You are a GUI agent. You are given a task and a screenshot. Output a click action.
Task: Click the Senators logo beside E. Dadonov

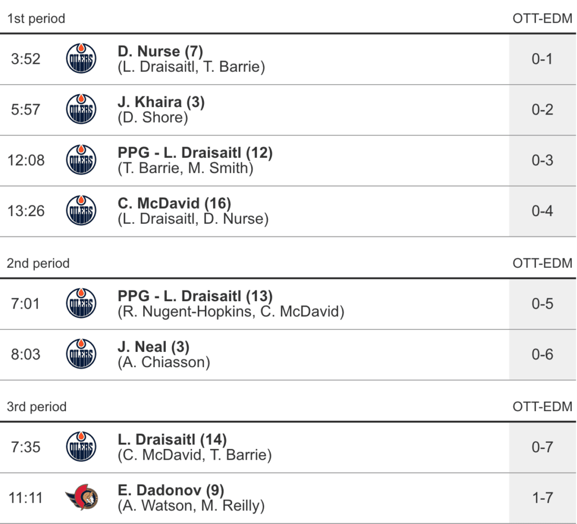pyautogui.click(x=82, y=497)
